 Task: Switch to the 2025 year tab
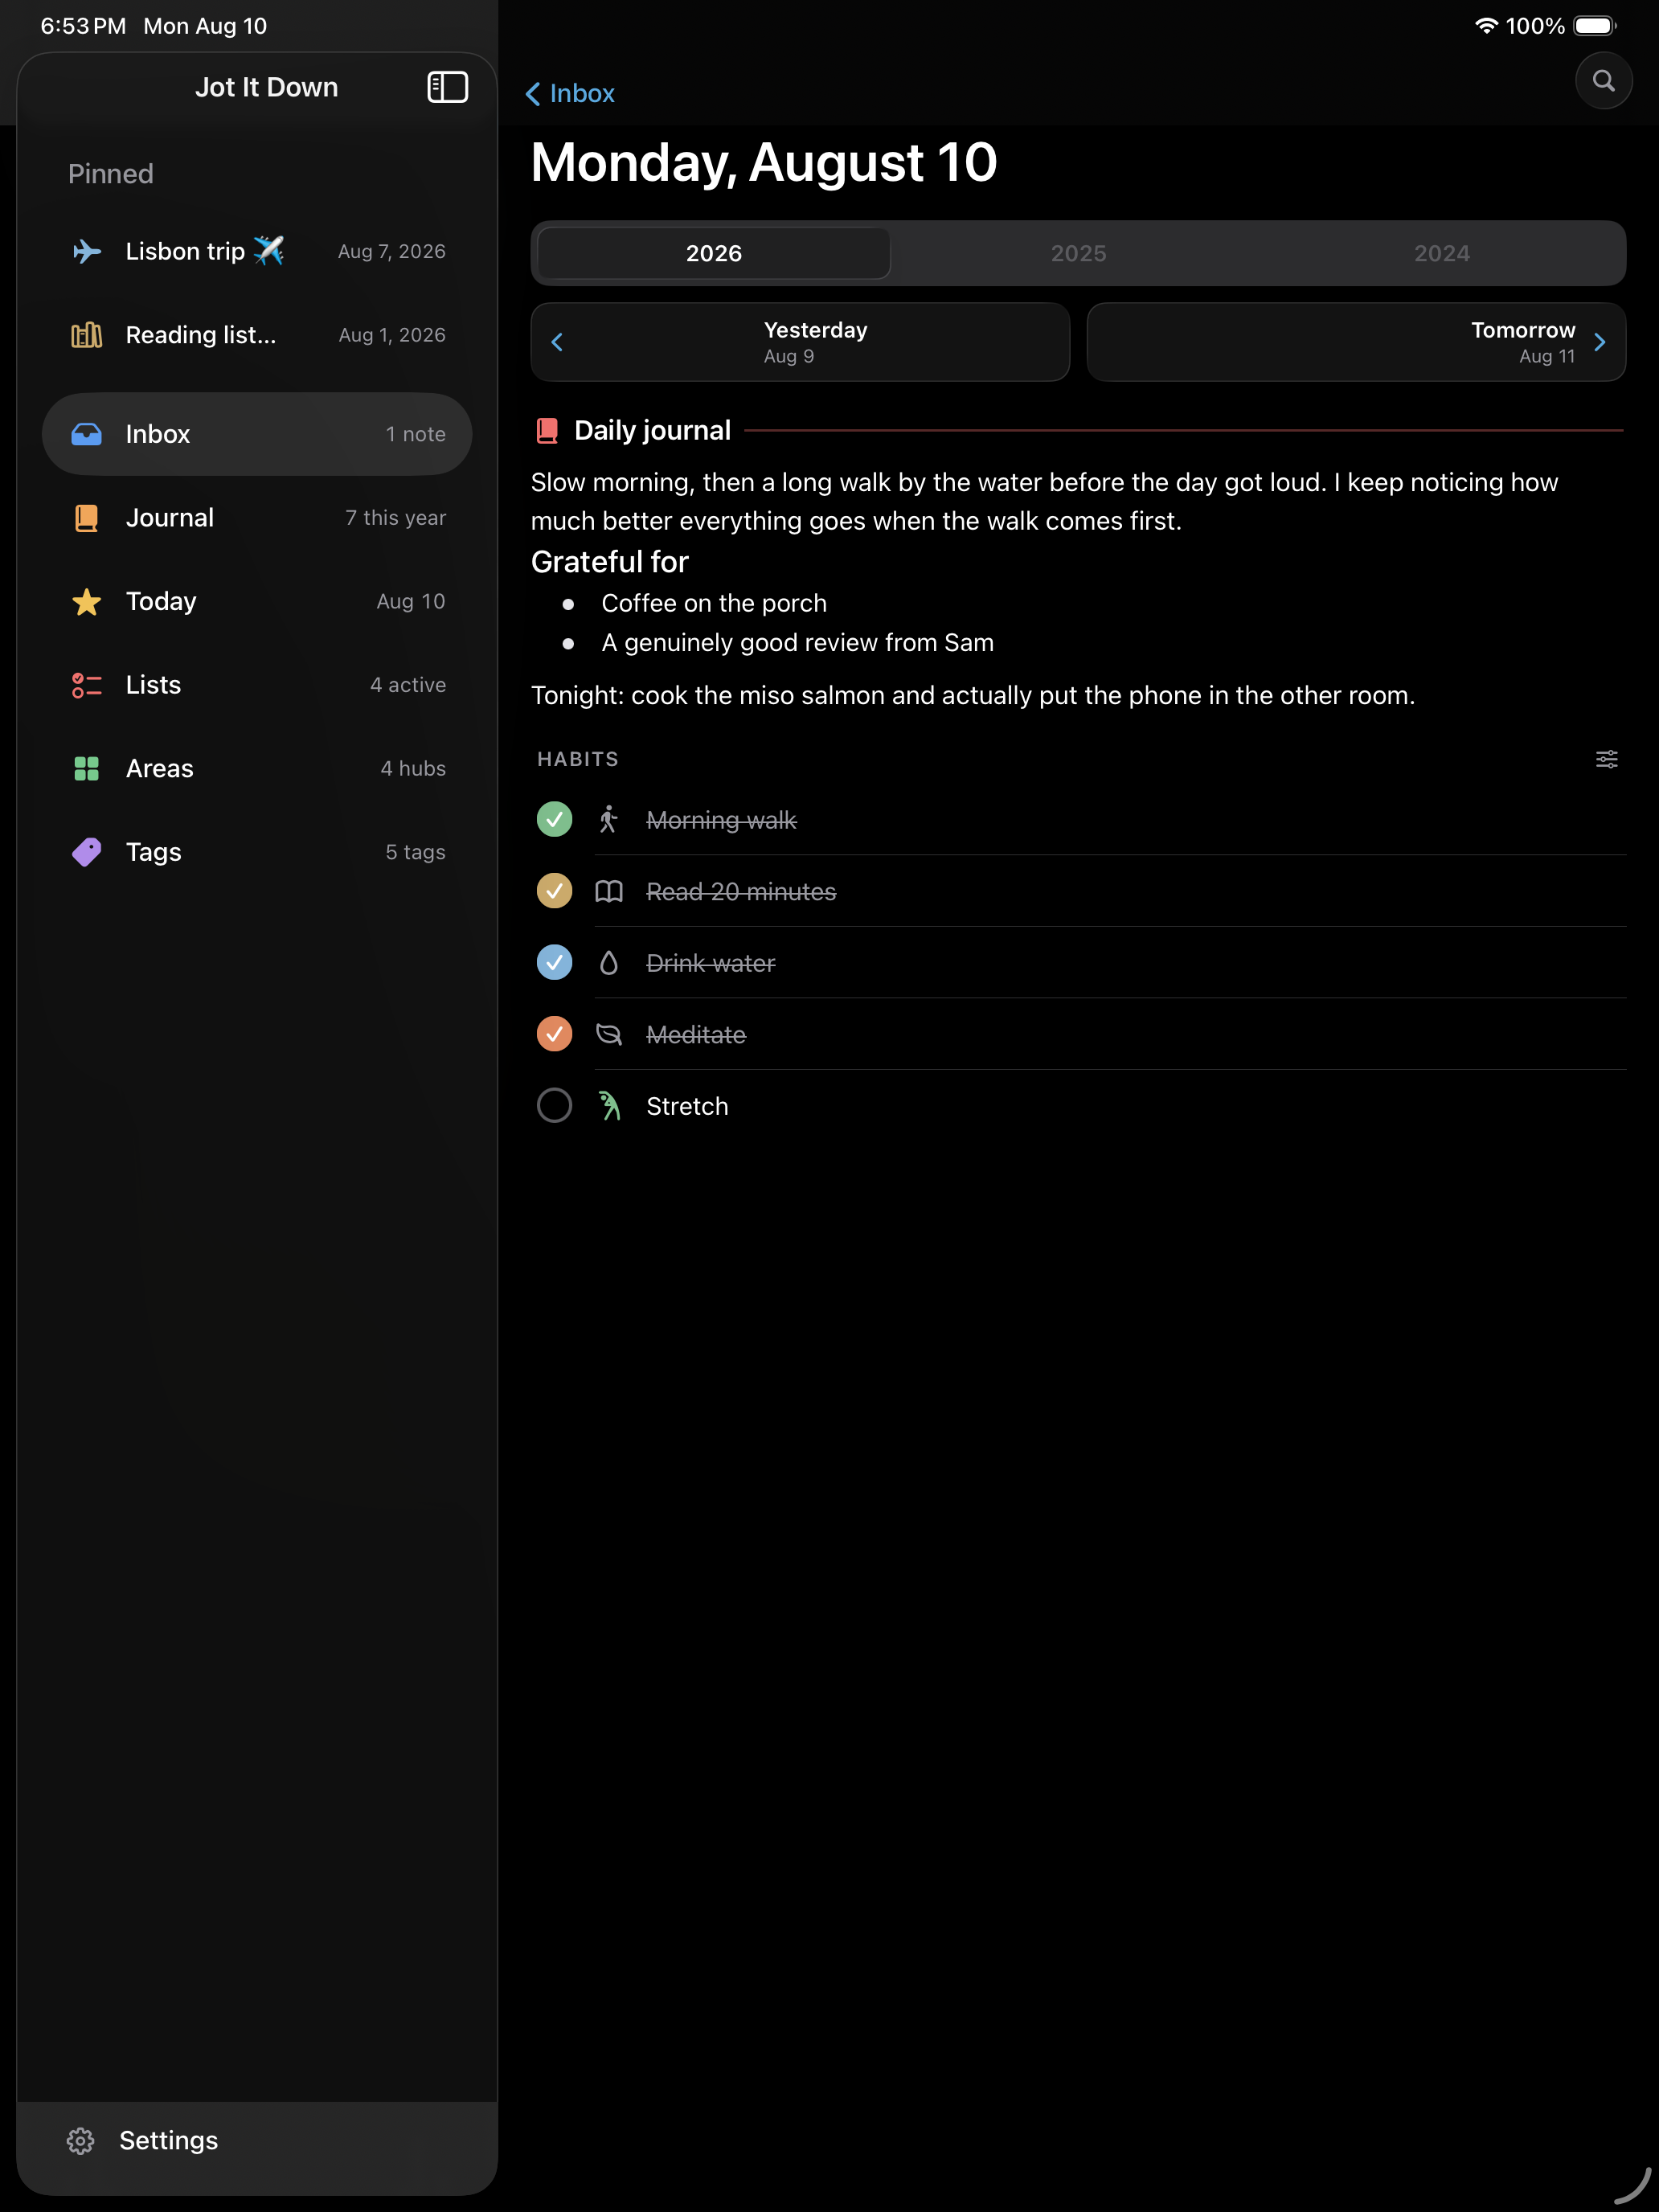(x=1078, y=253)
